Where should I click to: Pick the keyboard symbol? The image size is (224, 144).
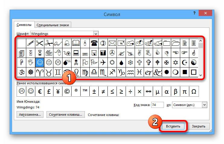(49, 53)
